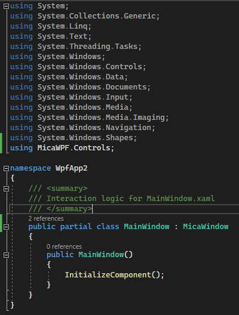Click 'System.Collections.Generic' using line
This screenshot has height=315, width=239.
tap(85, 16)
